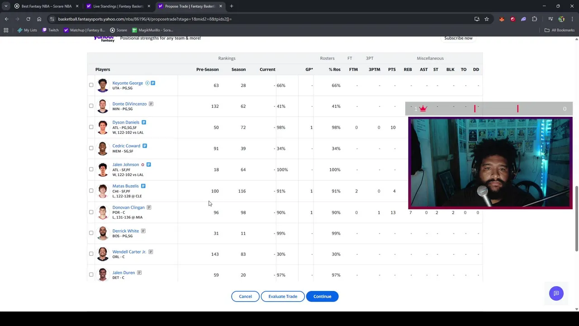Check the box for Donte DiVincenzo
The height and width of the screenshot is (326, 579).
tap(91, 106)
